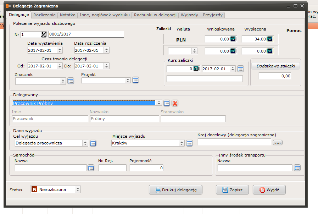Expand the second Waluta currency dropdown

pos(195,51)
